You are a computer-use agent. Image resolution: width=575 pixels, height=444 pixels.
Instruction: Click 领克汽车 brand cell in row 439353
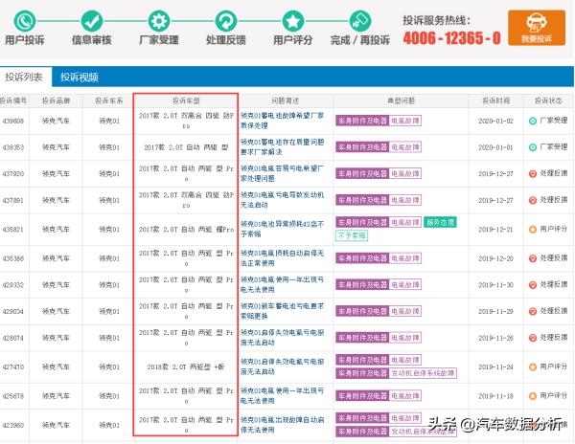pos(56,147)
